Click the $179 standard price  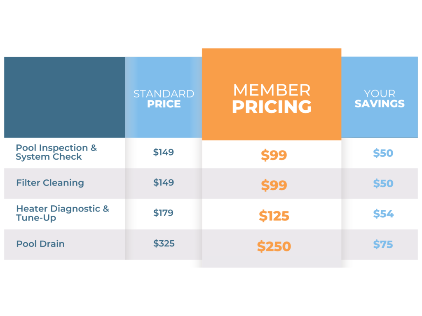tap(164, 213)
